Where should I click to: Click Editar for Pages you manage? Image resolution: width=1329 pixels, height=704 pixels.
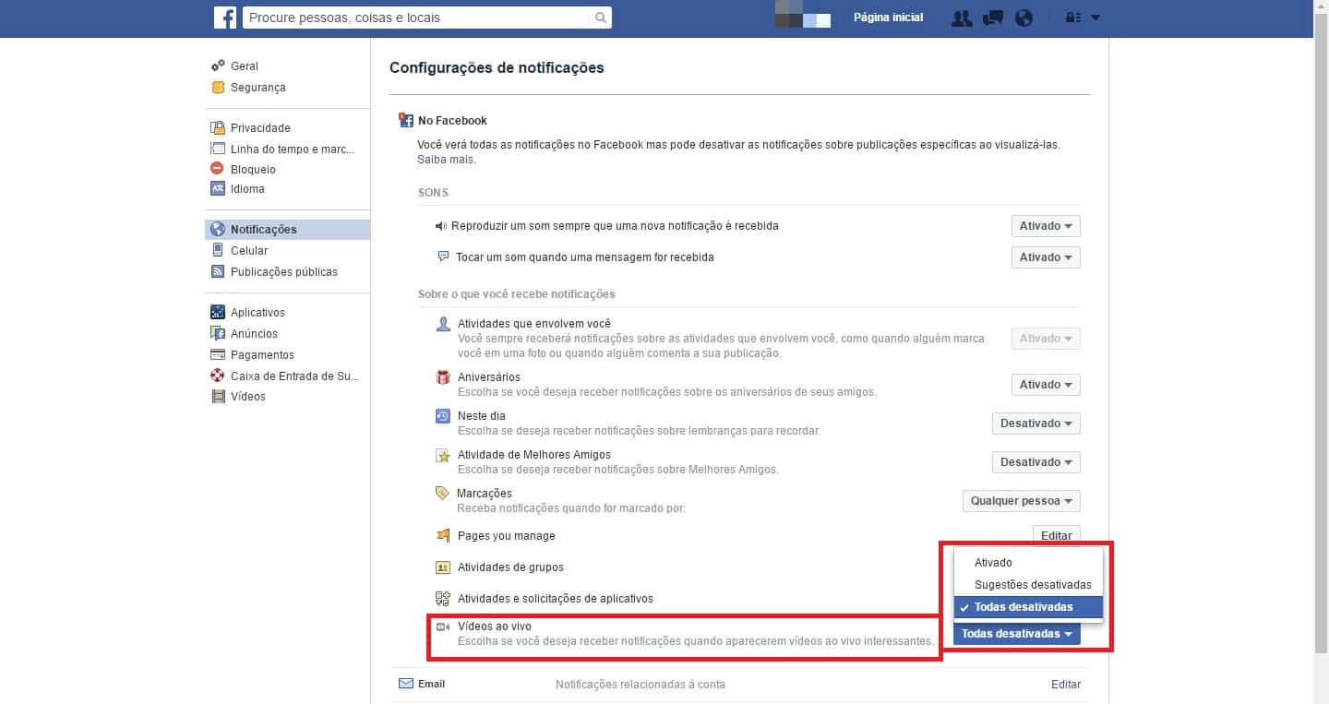pos(1057,536)
